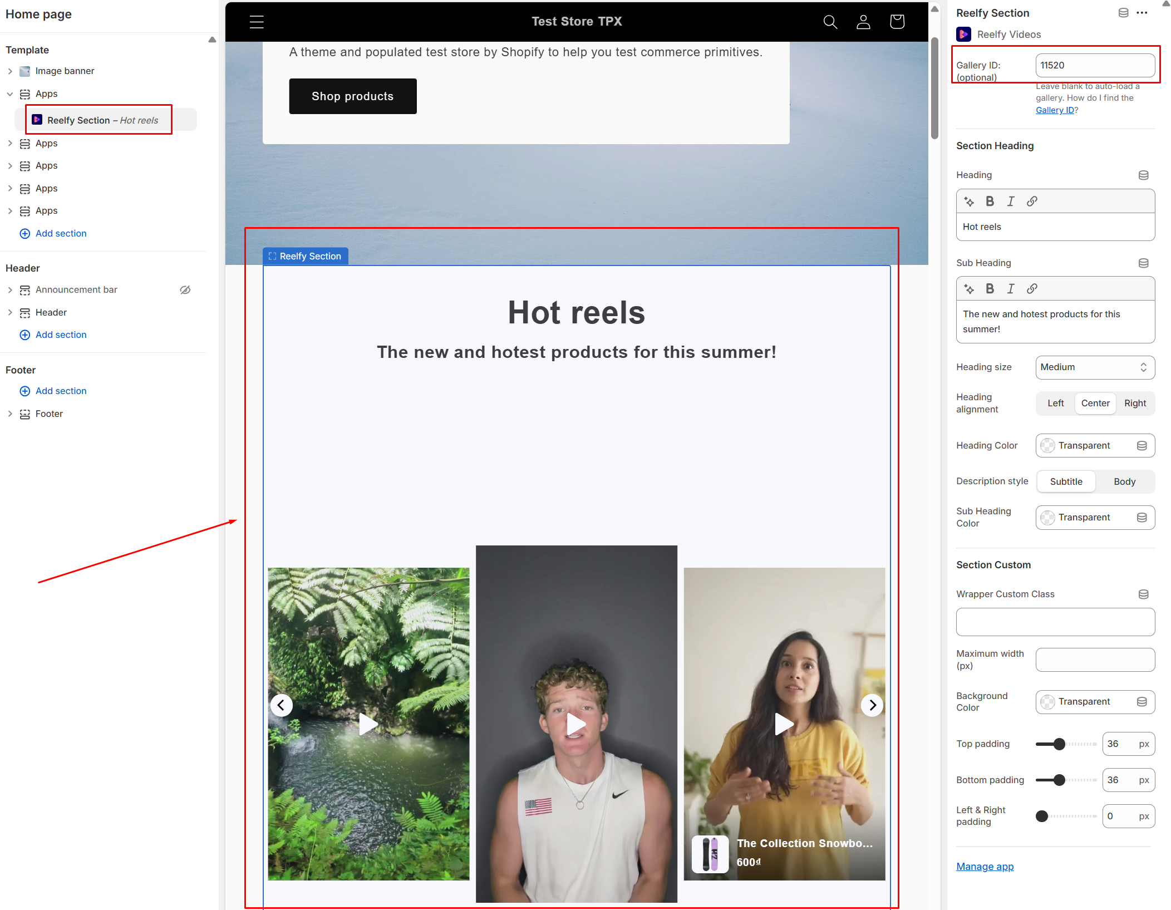
Task: Open the shopping cart icon
Action: [897, 22]
